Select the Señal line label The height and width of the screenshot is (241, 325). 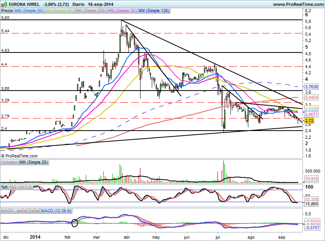coord(34,211)
